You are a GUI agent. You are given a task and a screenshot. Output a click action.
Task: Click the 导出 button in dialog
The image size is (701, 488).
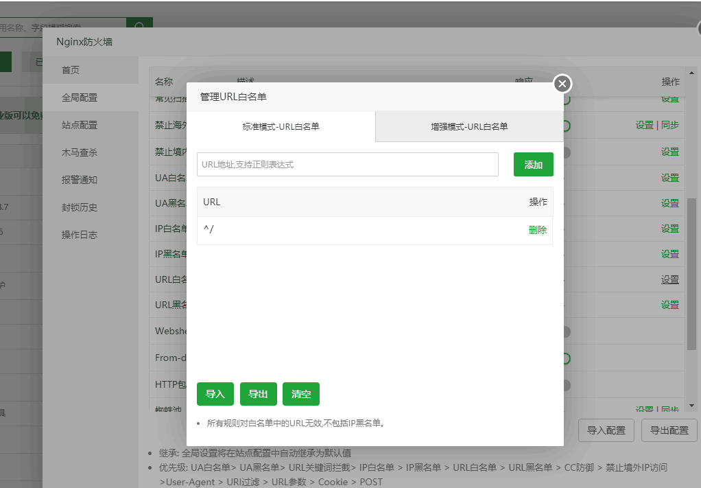click(258, 393)
